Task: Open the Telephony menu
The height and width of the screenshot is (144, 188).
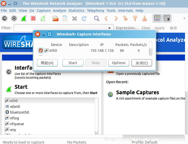Action: click(96, 11)
